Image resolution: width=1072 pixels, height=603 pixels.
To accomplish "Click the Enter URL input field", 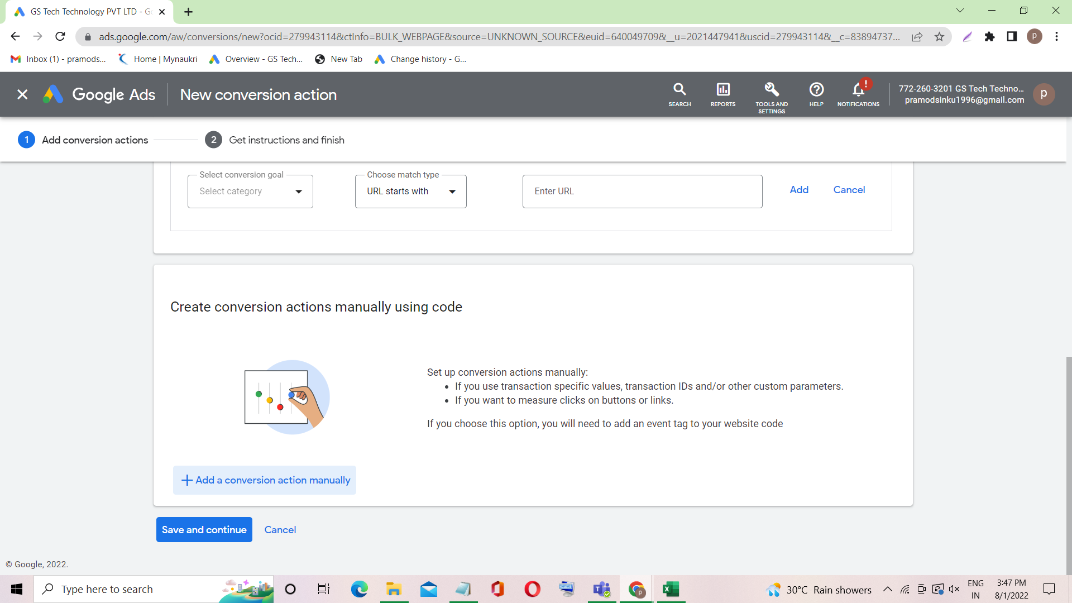I will click(x=642, y=192).
